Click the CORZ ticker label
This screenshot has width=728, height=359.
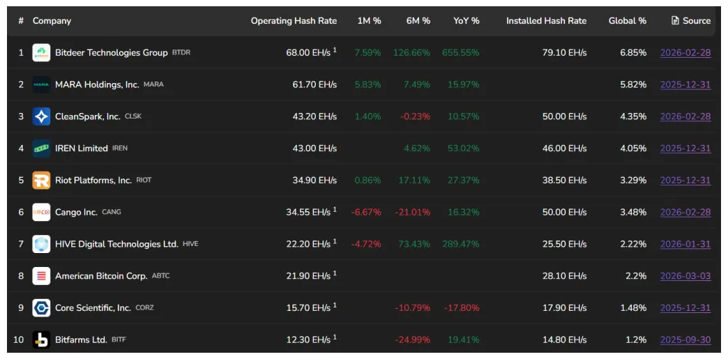pyautogui.click(x=144, y=307)
